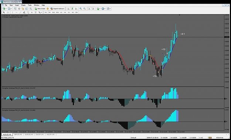Open the Market Watch panel

pyautogui.click(x=15, y=9)
